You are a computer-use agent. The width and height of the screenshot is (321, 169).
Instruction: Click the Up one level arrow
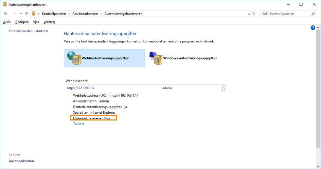point(27,14)
